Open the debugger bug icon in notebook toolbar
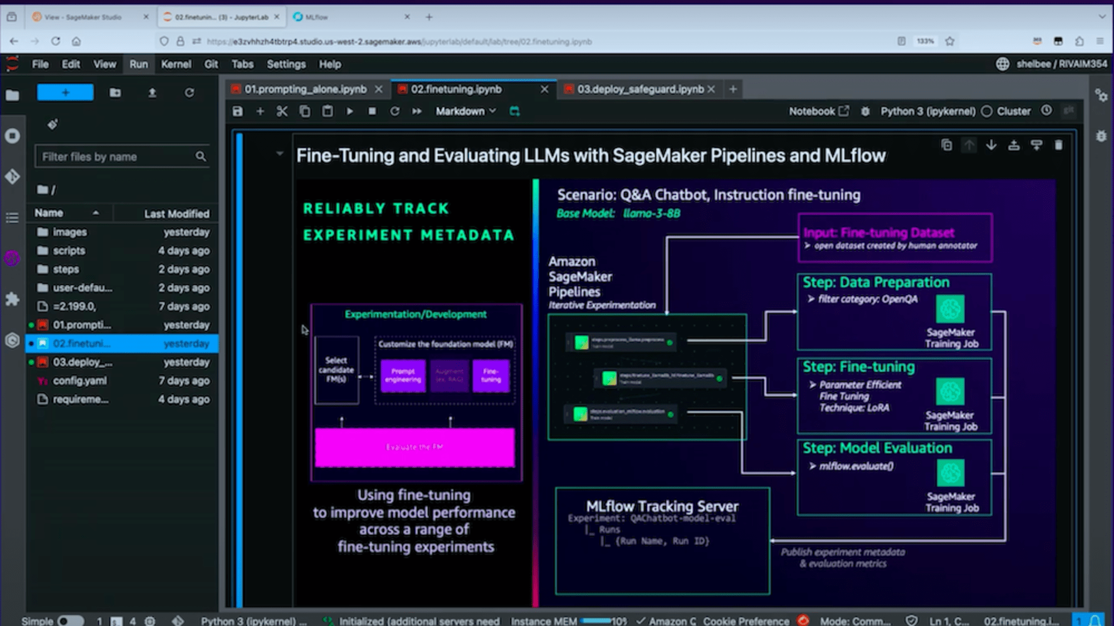Screen dimensions: 1114x626 click(x=865, y=111)
